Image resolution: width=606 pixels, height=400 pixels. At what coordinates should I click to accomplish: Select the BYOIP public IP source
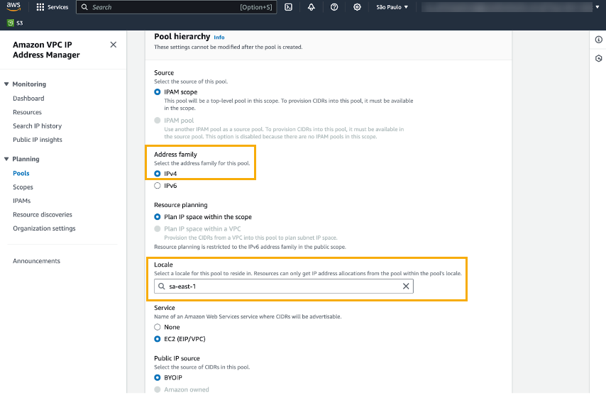[x=158, y=378]
